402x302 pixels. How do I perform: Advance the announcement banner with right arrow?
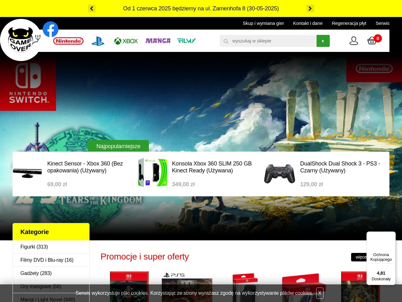(x=310, y=8)
